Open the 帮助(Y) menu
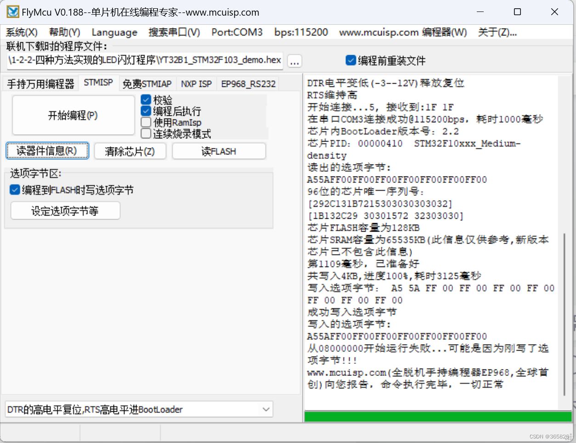 pyautogui.click(x=65, y=32)
